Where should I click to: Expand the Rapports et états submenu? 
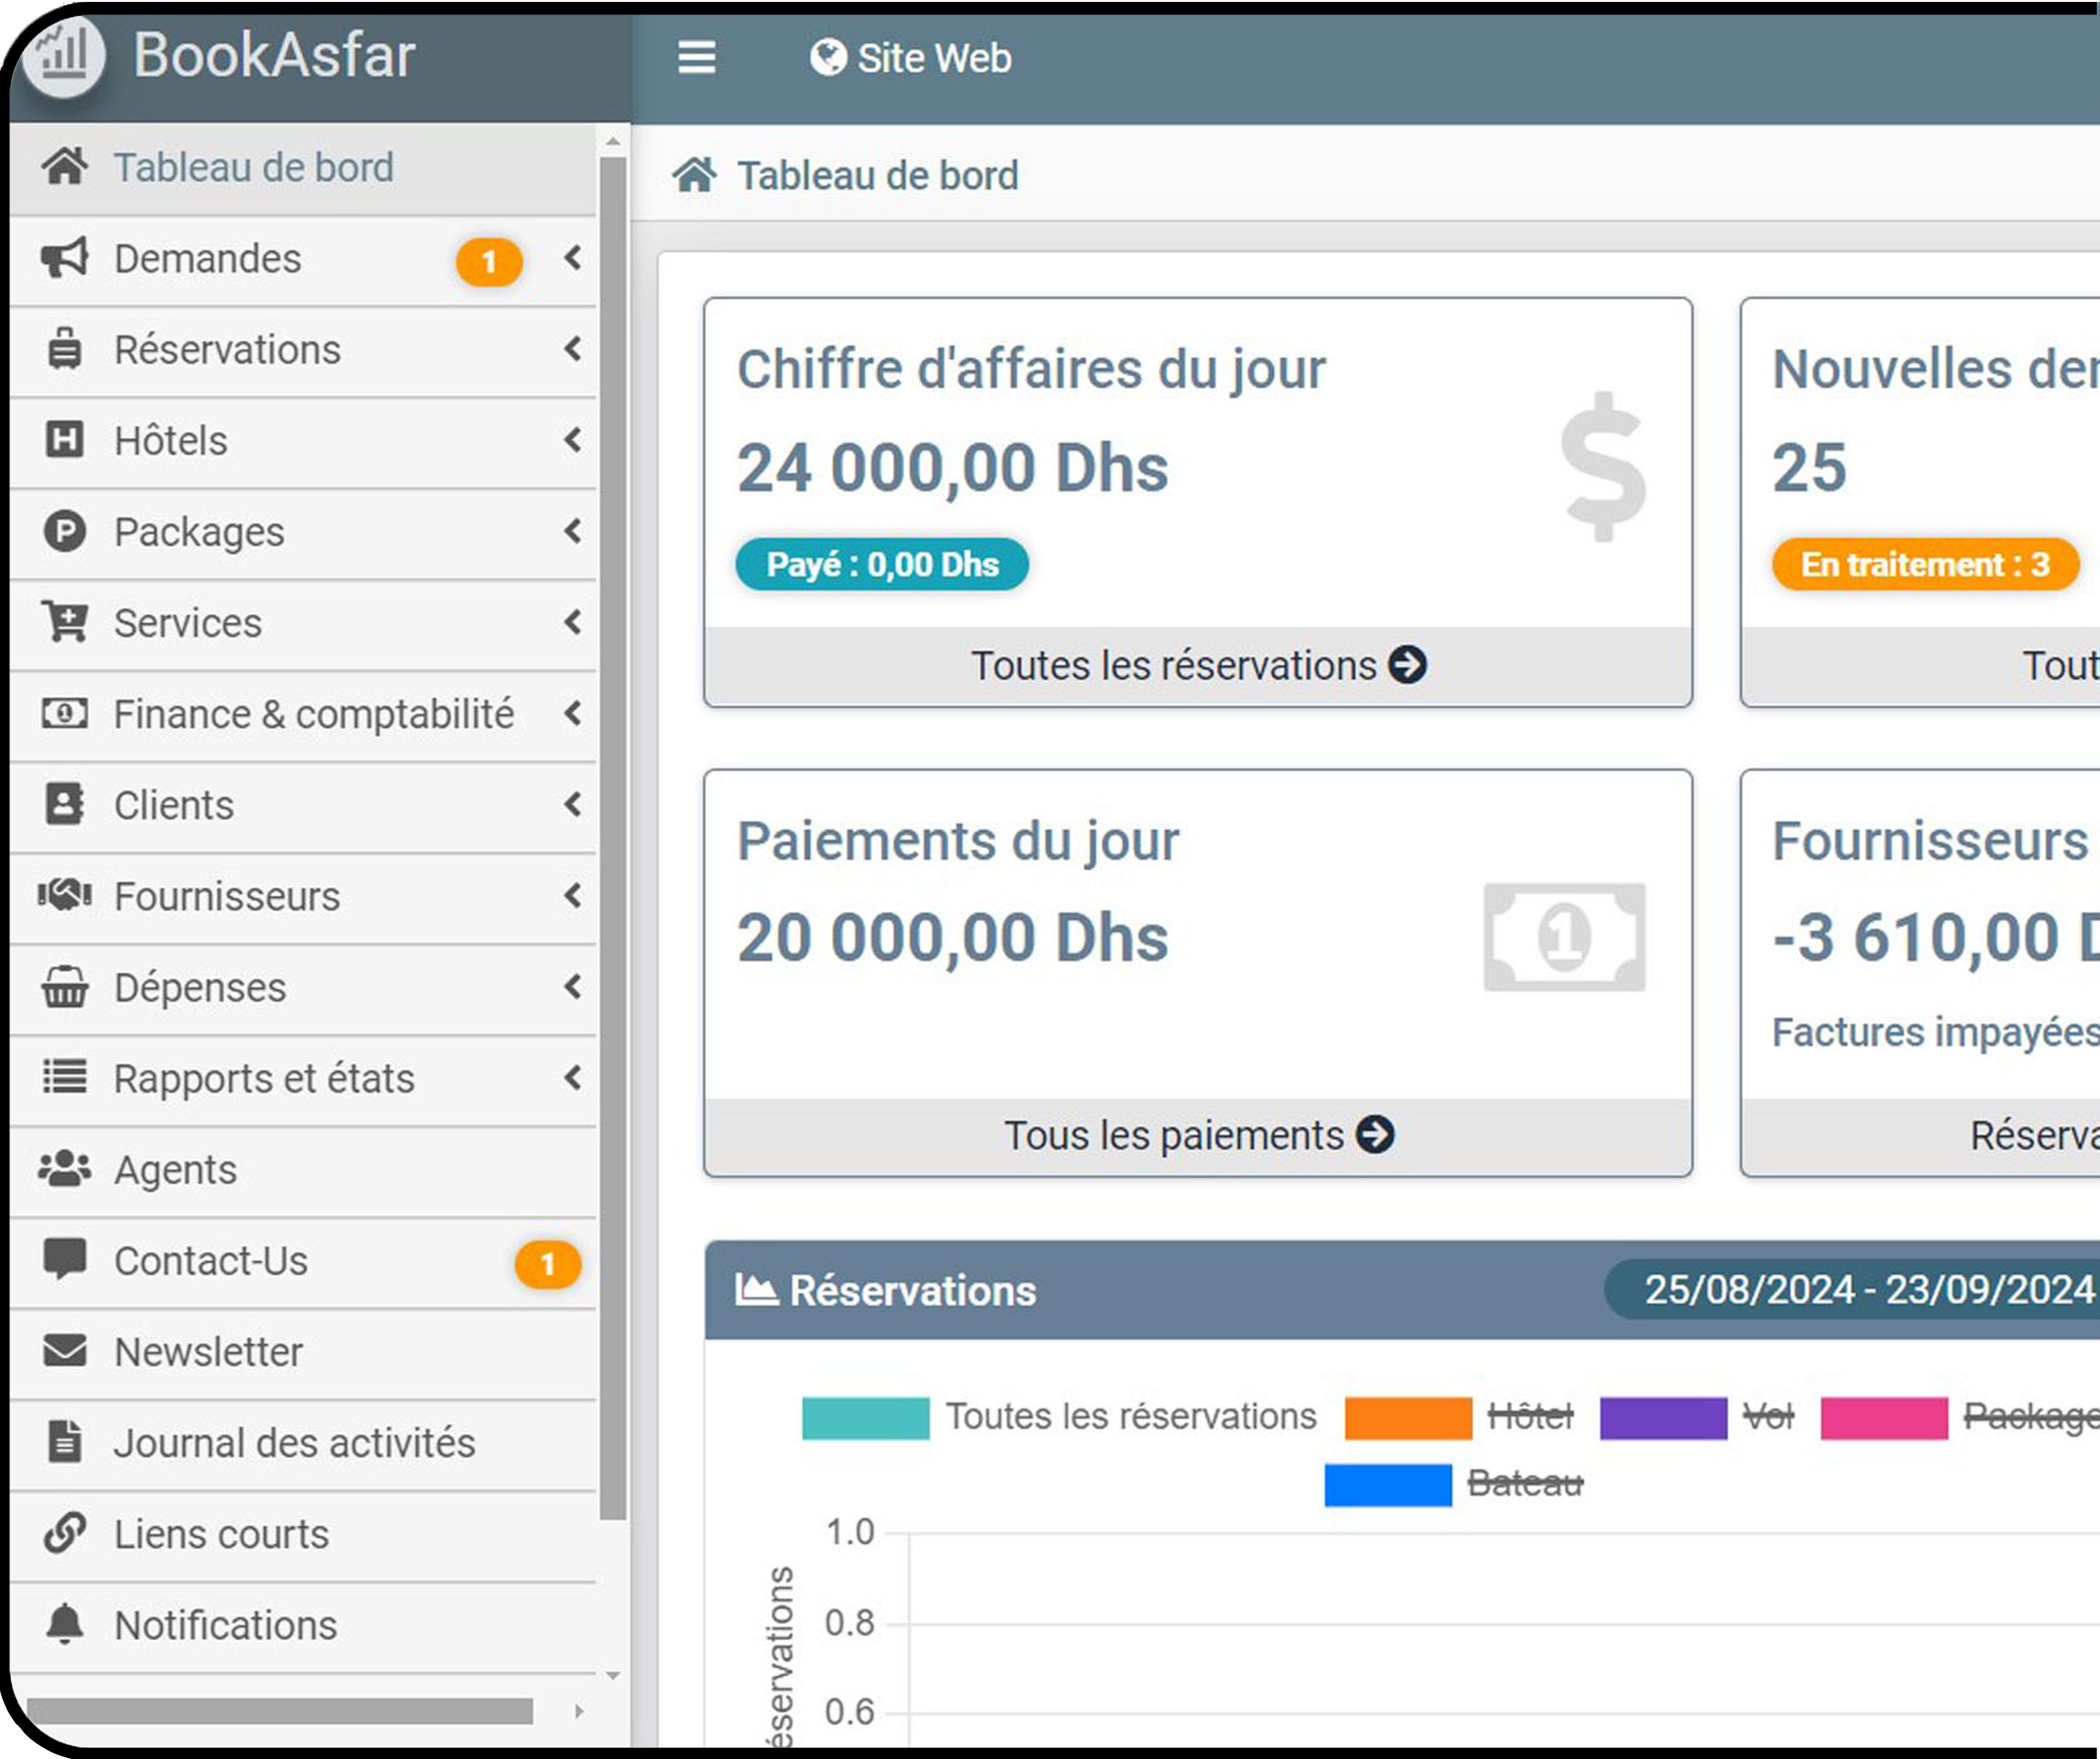tap(572, 1078)
